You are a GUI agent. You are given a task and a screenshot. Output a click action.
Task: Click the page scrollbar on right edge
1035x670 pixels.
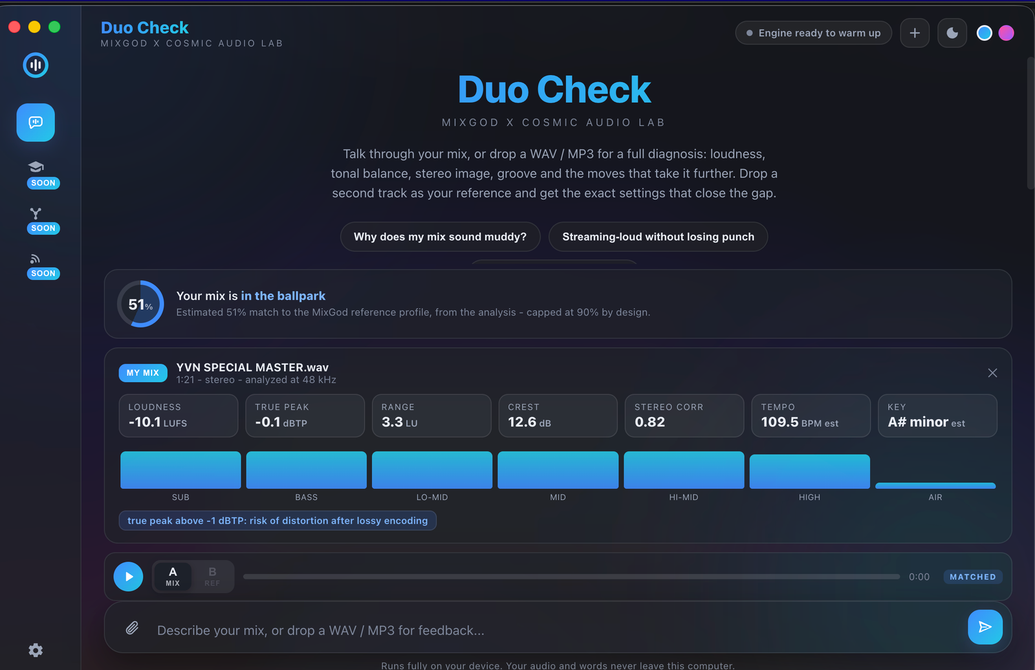(1030, 123)
